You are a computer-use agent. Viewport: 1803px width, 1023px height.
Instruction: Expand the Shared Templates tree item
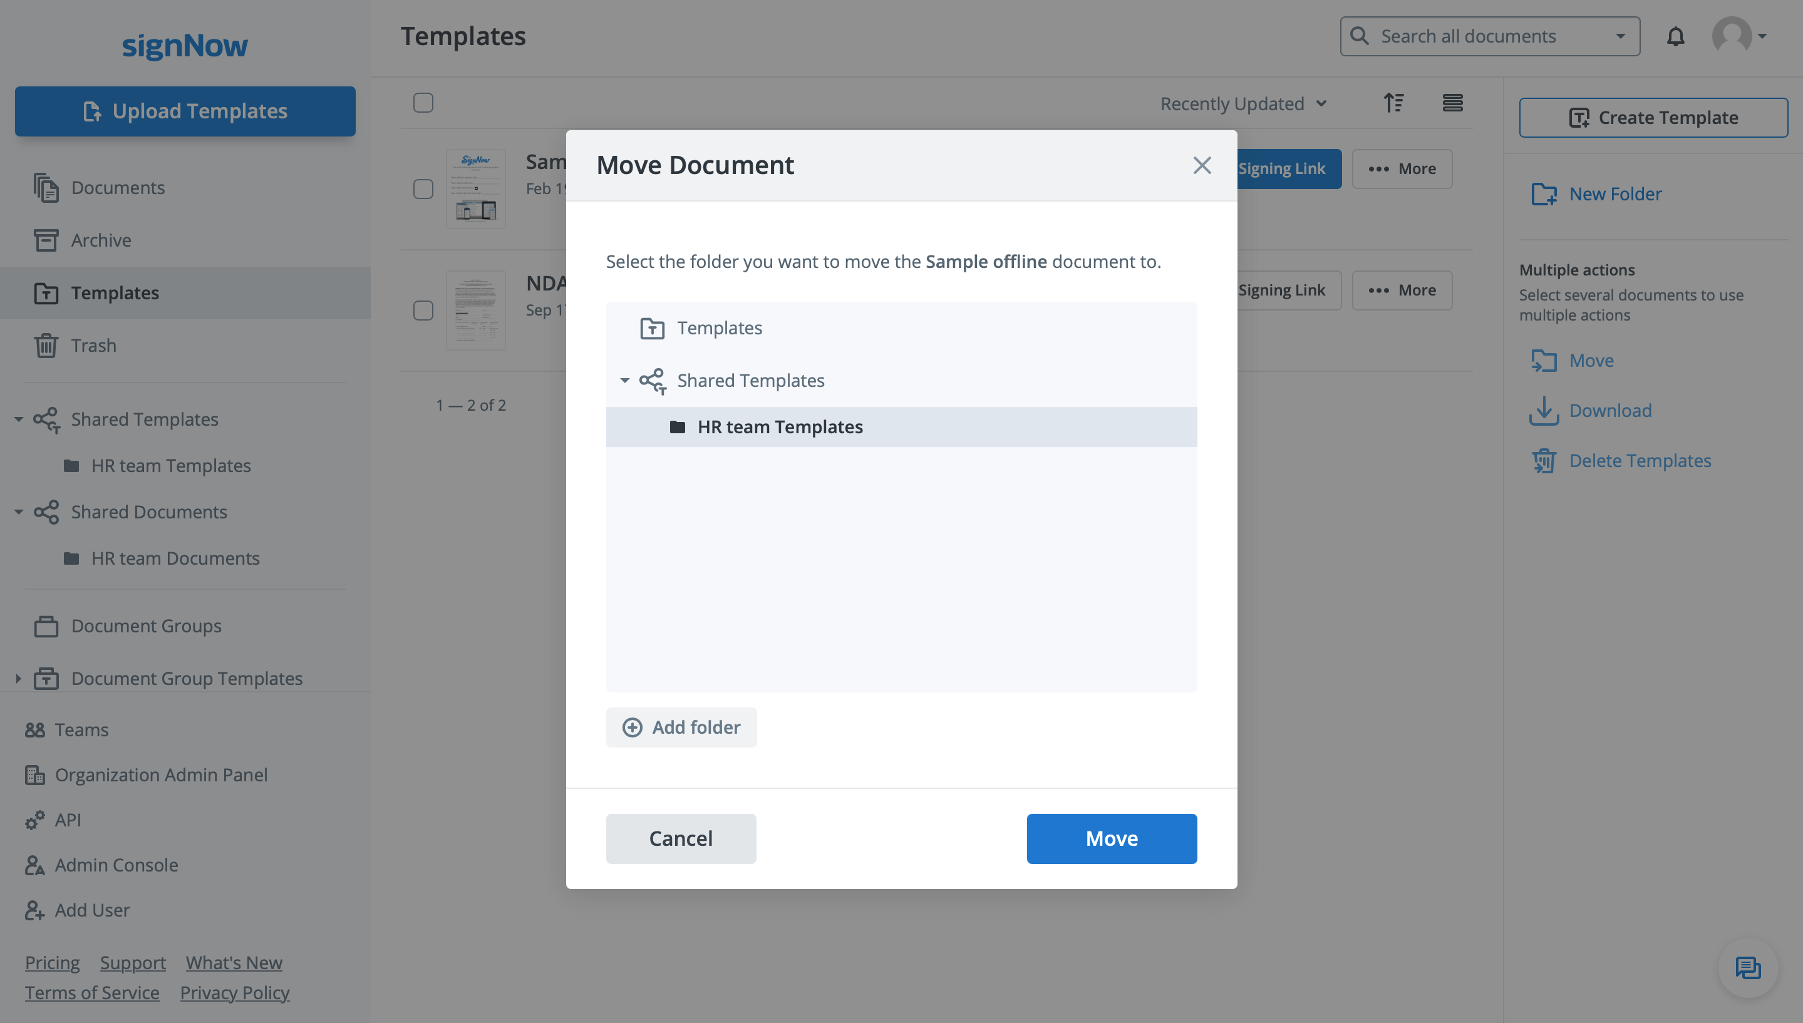point(624,380)
